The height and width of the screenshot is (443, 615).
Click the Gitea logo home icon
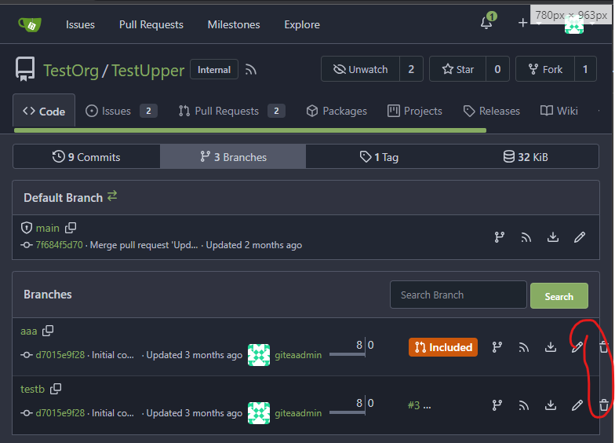(x=30, y=24)
